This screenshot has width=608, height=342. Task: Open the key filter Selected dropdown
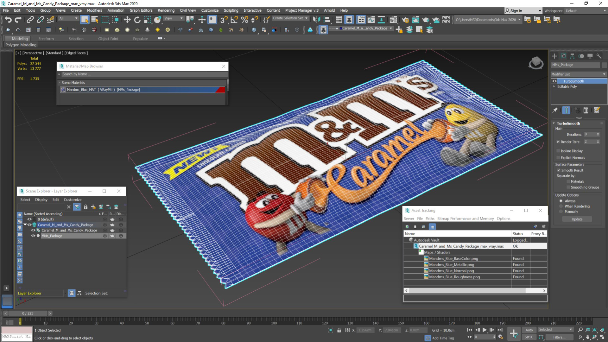pos(556,330)
